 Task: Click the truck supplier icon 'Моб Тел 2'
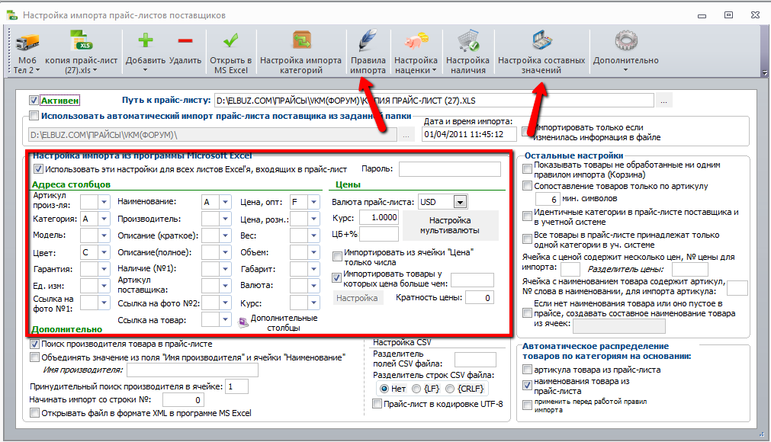pyautogui.click(x=27, y=42)
